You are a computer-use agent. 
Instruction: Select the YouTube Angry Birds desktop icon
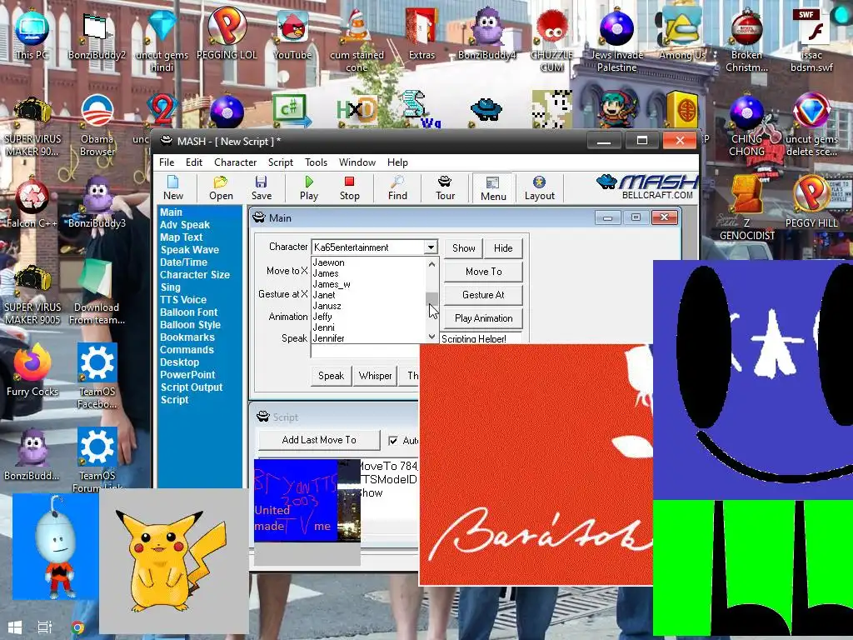click(x=292, y=35)
